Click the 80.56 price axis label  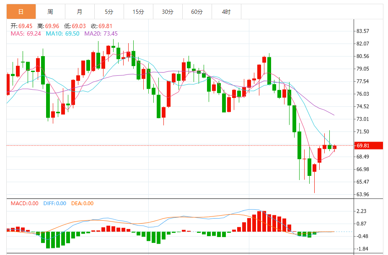[x=362, y=56]
